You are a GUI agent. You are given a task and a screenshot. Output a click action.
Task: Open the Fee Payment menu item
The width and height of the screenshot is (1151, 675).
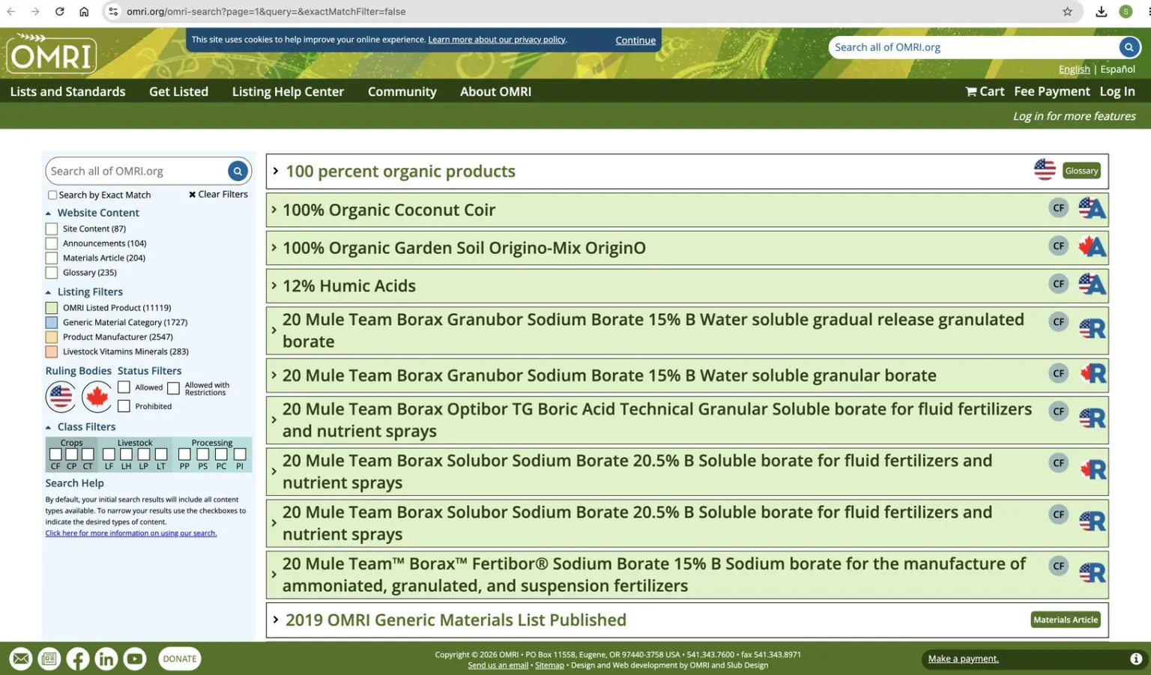point(1052,91)
